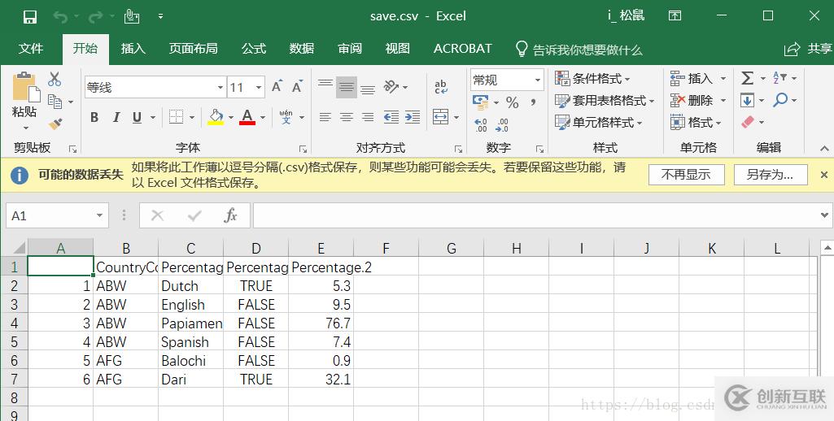Apply percent style

[513, 102]
